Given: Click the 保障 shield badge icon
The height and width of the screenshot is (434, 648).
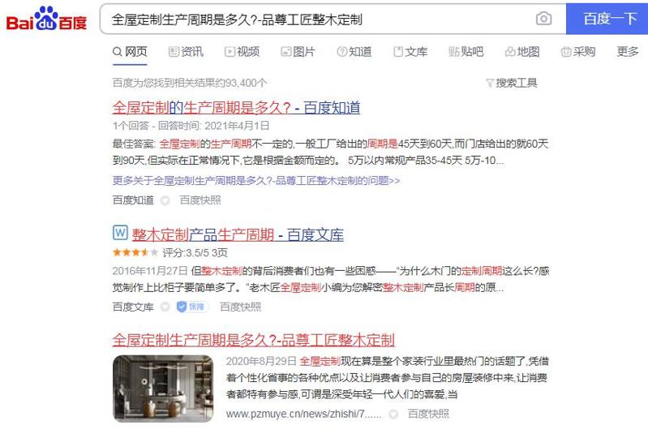Looking at the screenshot, I should pos(182,307).
